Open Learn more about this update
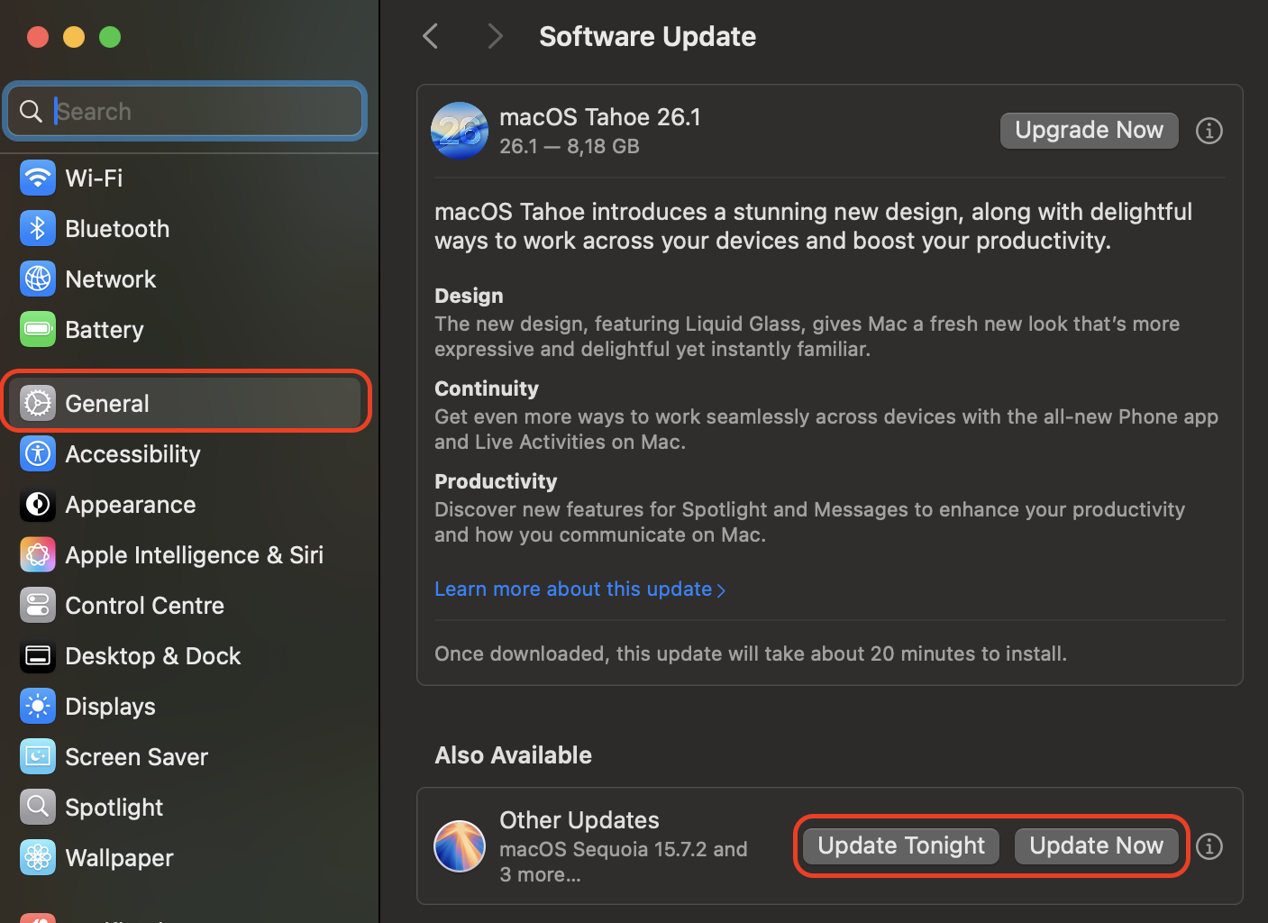1268x923 pixels. pyautogui.click(x=580, y=589)
